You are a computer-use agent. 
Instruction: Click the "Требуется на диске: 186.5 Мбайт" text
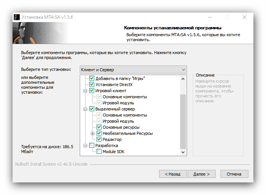pos(47,149)
